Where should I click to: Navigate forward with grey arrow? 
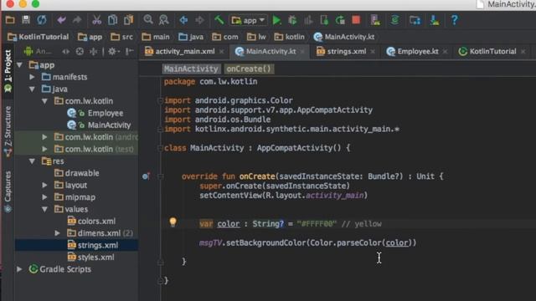(x=199, y=20)
